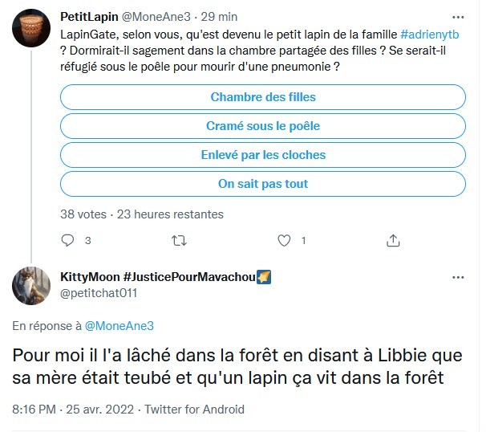Open the @petitchat011 handle
This screenshot has height=432, width=486.
tap(99, 293)
